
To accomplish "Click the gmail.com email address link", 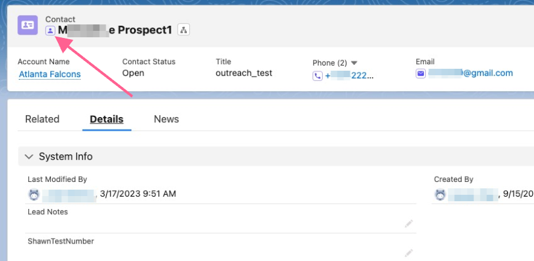I will [471, 73].
